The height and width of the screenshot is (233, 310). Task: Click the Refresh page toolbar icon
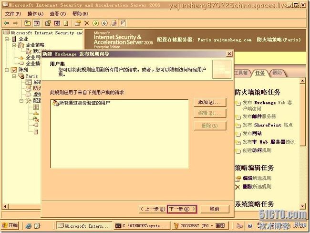66,23
